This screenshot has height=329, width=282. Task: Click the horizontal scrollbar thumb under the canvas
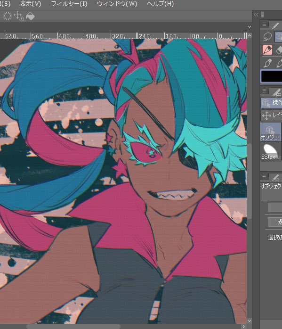(73, 327)
